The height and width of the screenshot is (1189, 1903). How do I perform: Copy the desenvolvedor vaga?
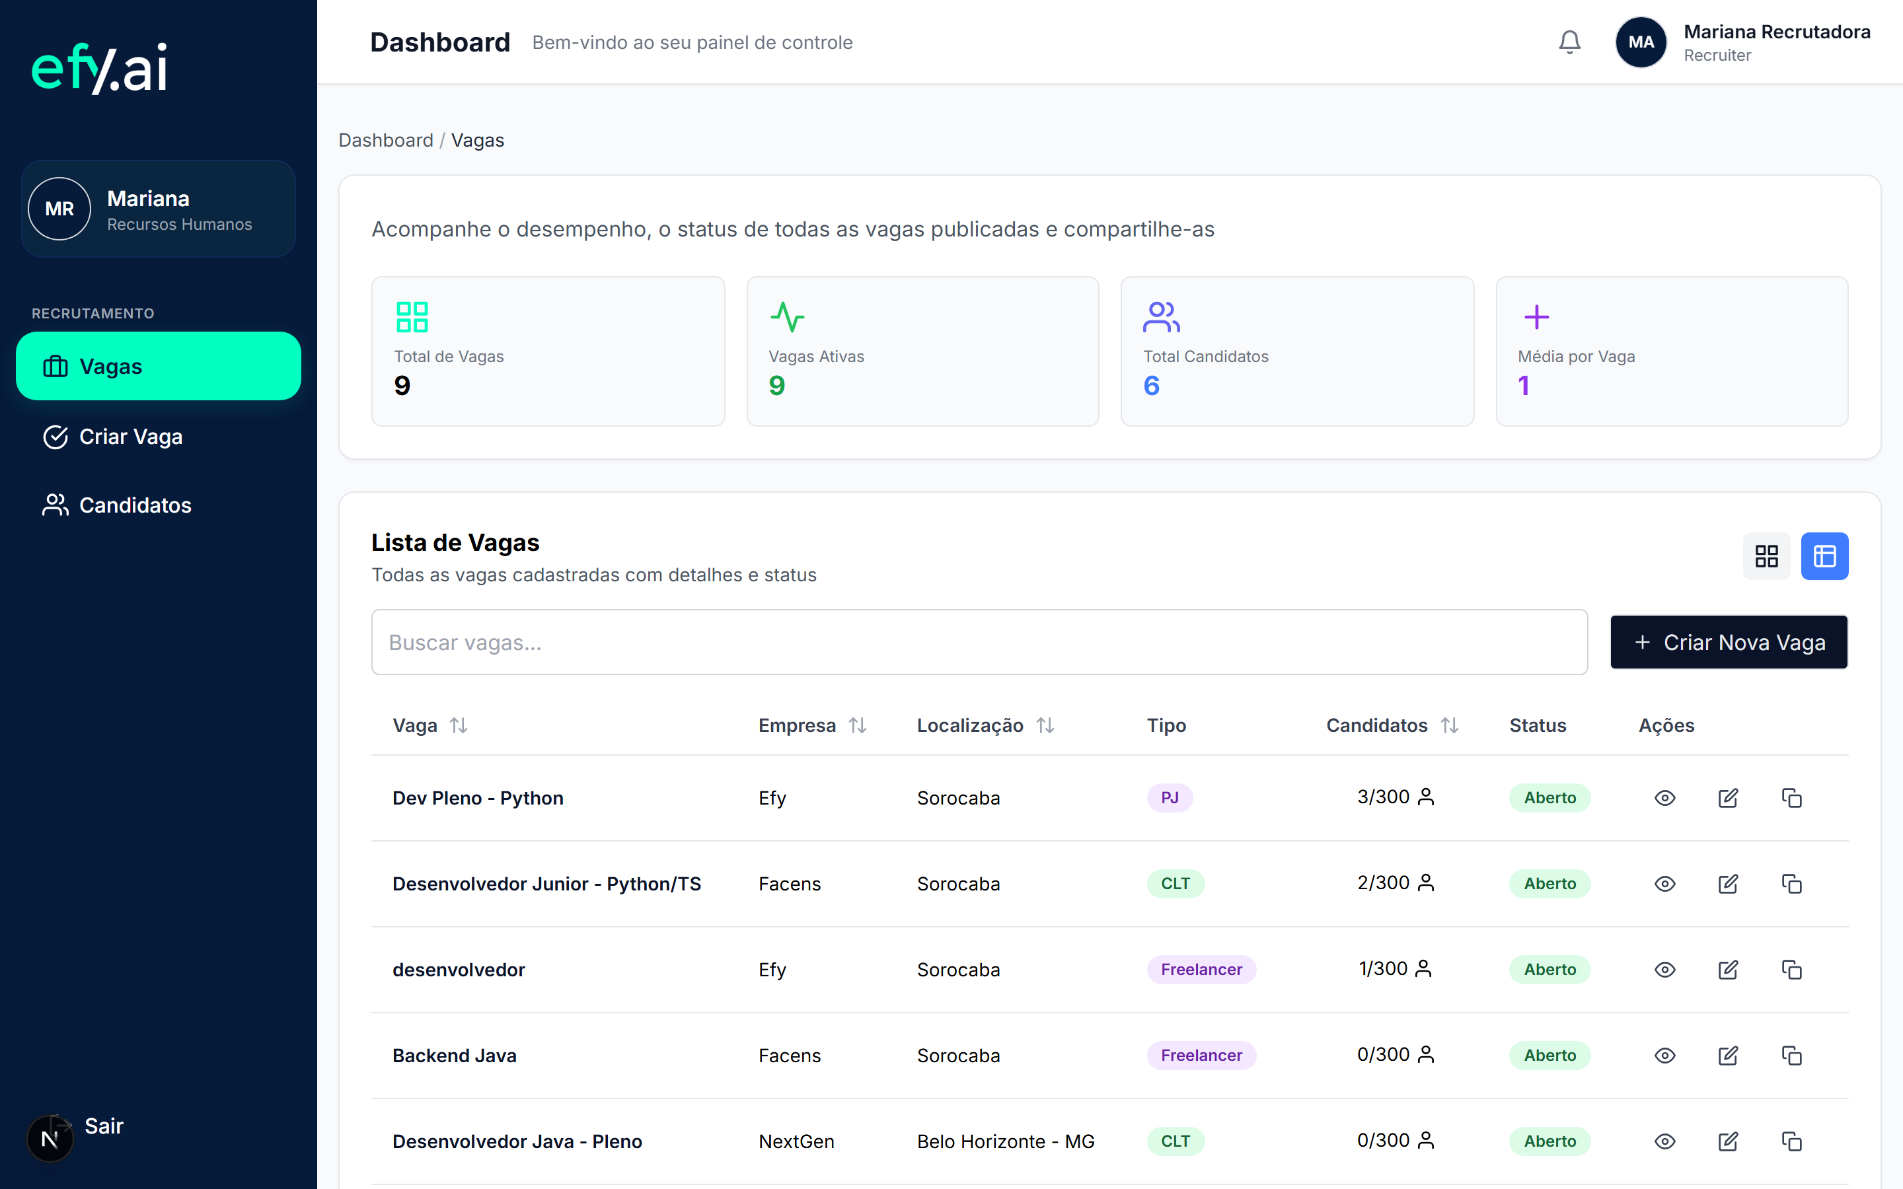[x=1791, y=970]
